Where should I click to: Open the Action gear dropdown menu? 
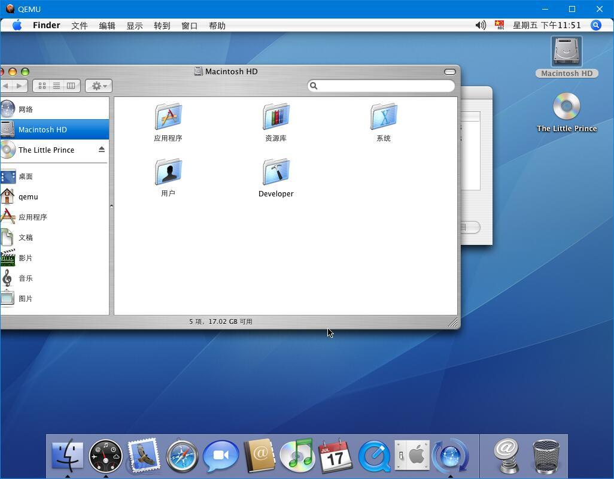98,86
